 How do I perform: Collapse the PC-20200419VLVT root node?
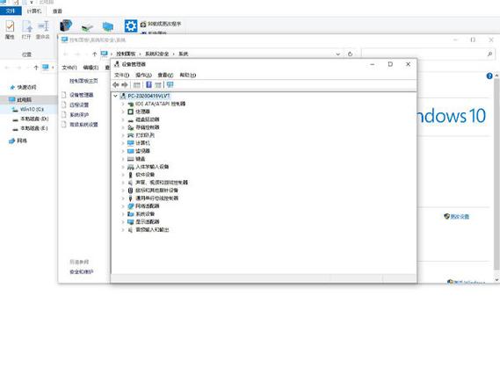(x=115, y=96)
